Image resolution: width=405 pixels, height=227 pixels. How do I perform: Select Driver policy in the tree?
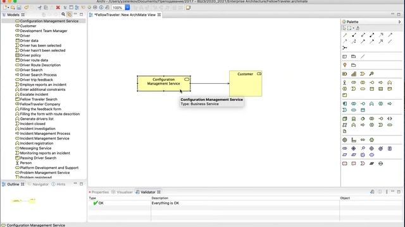tap(30, 55)
